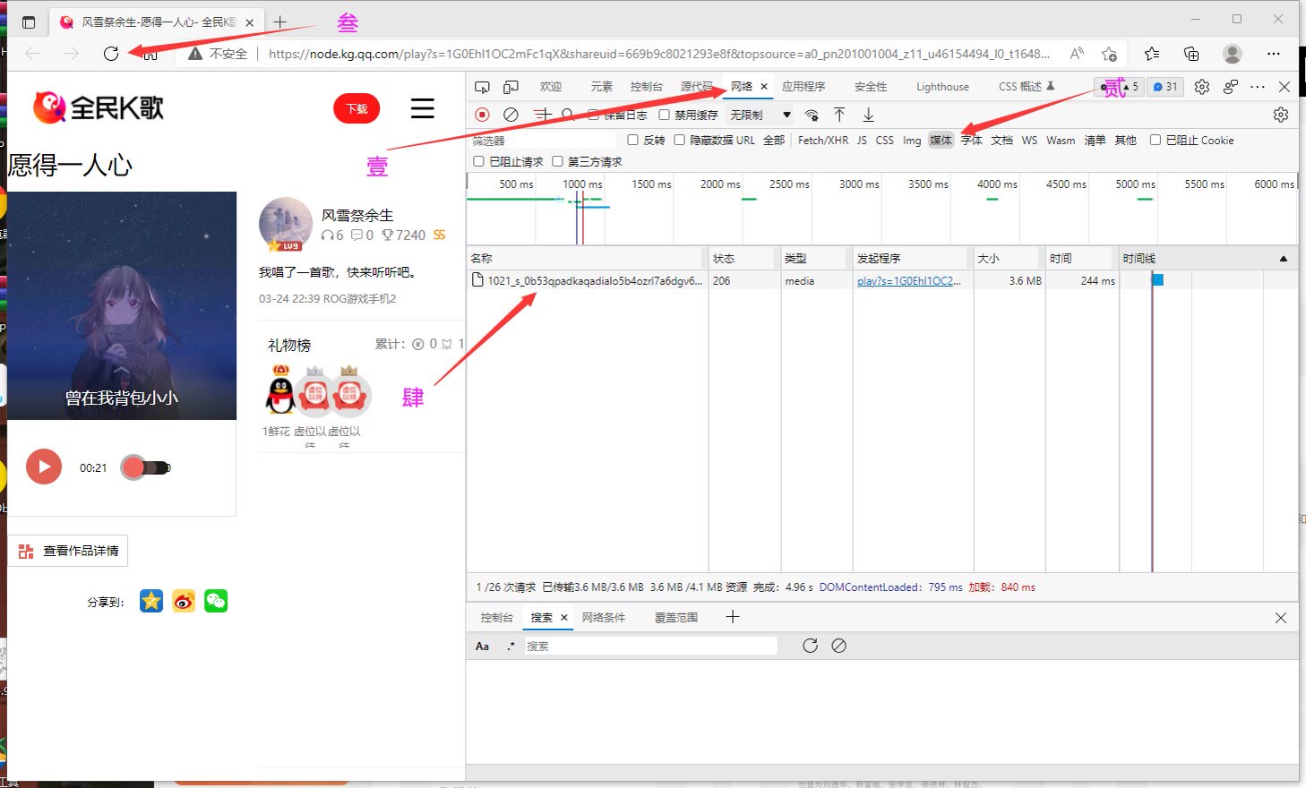Open a new browser tab
The image size is (1306, 788).
point(280,21)
